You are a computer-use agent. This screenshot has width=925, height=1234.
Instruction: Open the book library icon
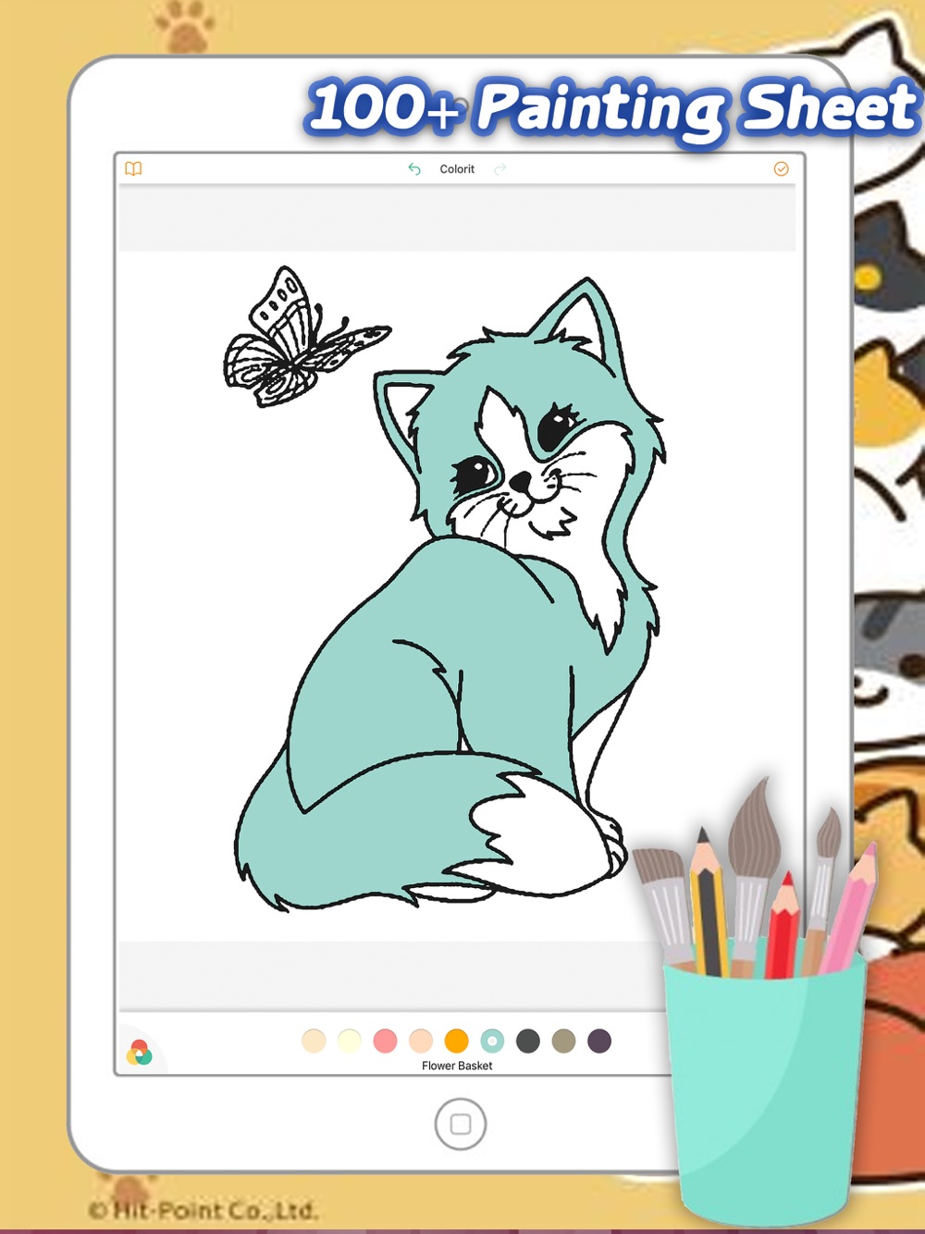click(x=133, y=168)
